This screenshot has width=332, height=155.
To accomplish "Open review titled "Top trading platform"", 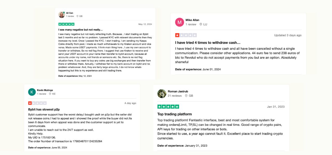I will click(175, 114).
